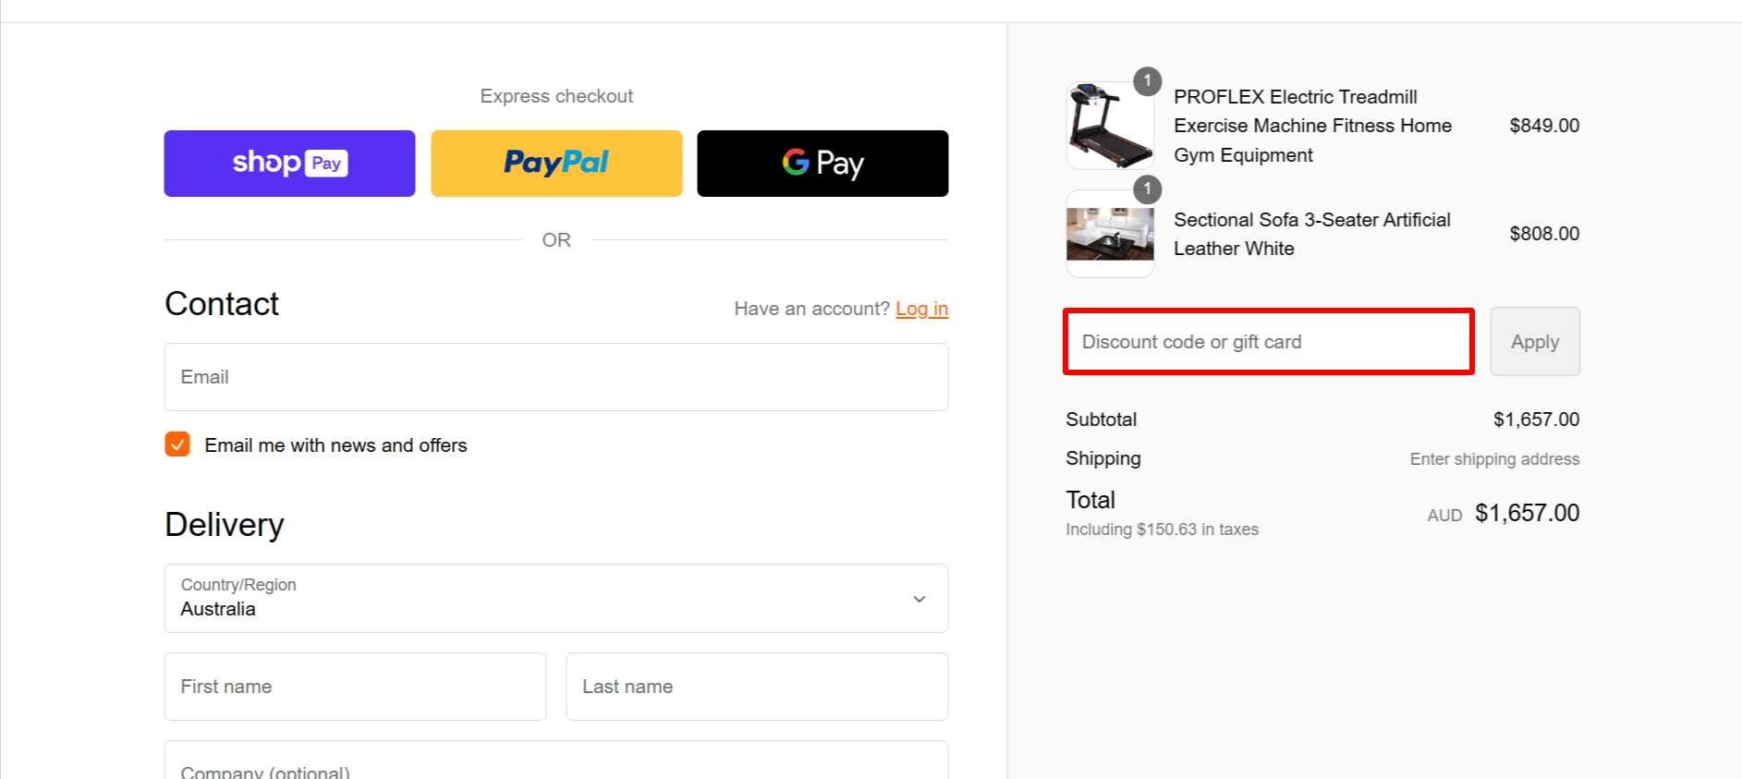The image size is (1742, 779).
Task: Apply the discount code
Action: (1534, 341)
